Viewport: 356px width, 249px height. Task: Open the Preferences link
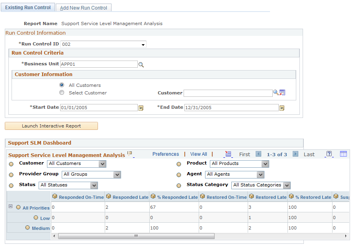pyautogui.click(x=166, y=154)
